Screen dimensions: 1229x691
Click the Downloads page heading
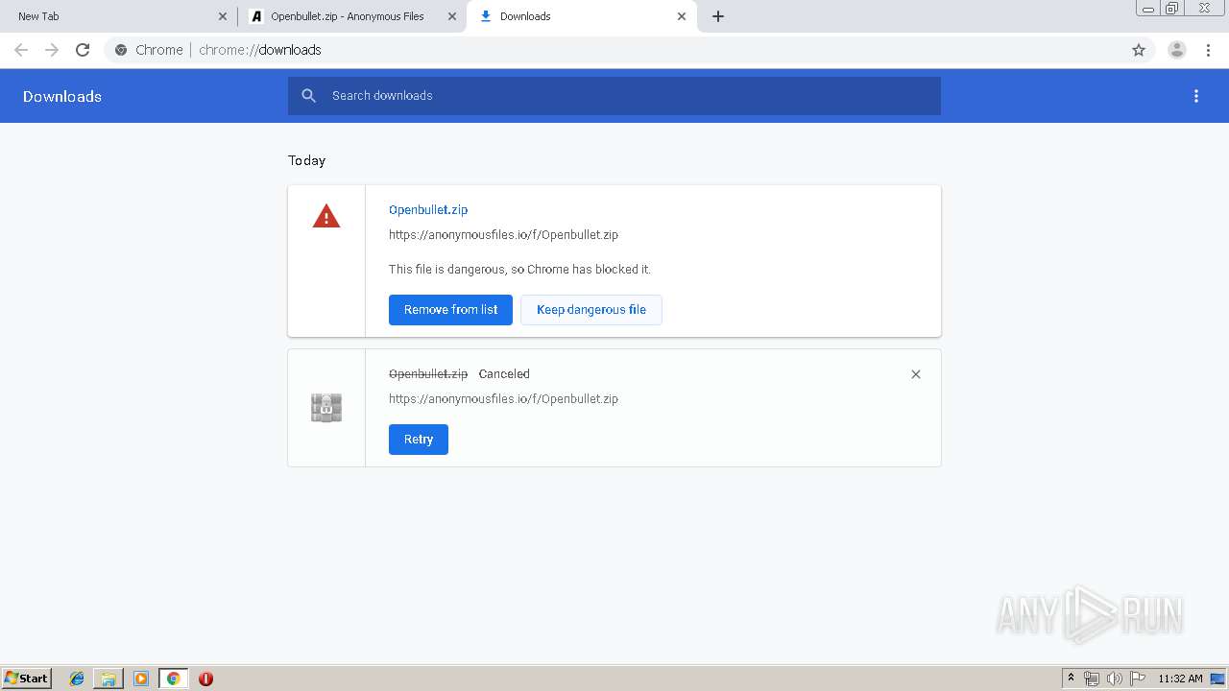click(62, 96)
